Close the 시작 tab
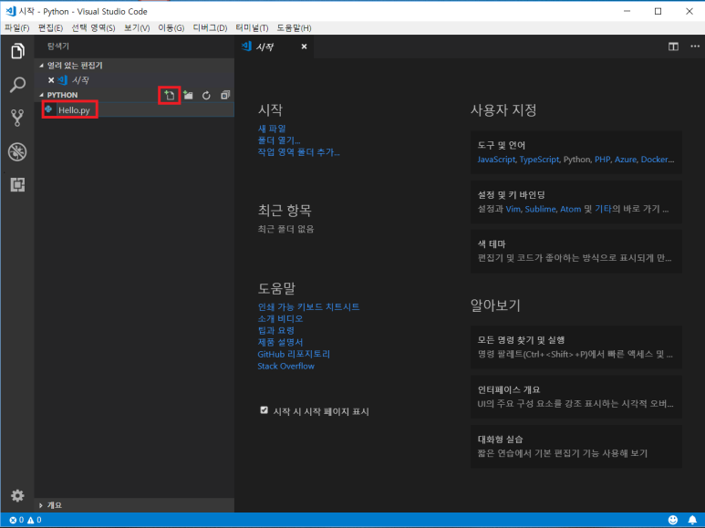Screen dimensions: 705x528 (x=304, y=47)
